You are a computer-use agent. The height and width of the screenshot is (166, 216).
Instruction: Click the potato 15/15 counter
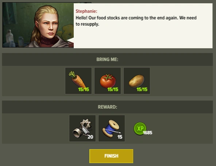(x=142, y=90)
